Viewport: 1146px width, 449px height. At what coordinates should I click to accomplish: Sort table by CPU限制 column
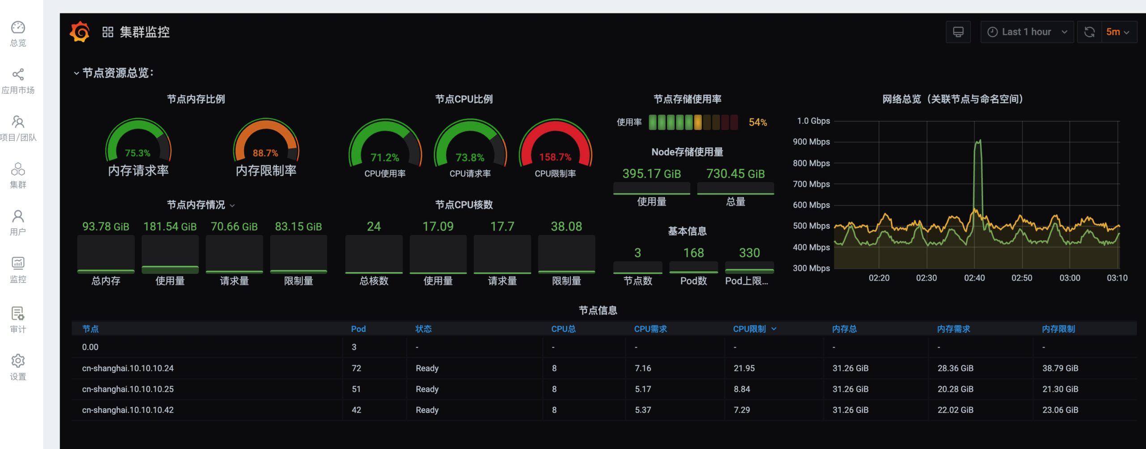pos(754,329)
